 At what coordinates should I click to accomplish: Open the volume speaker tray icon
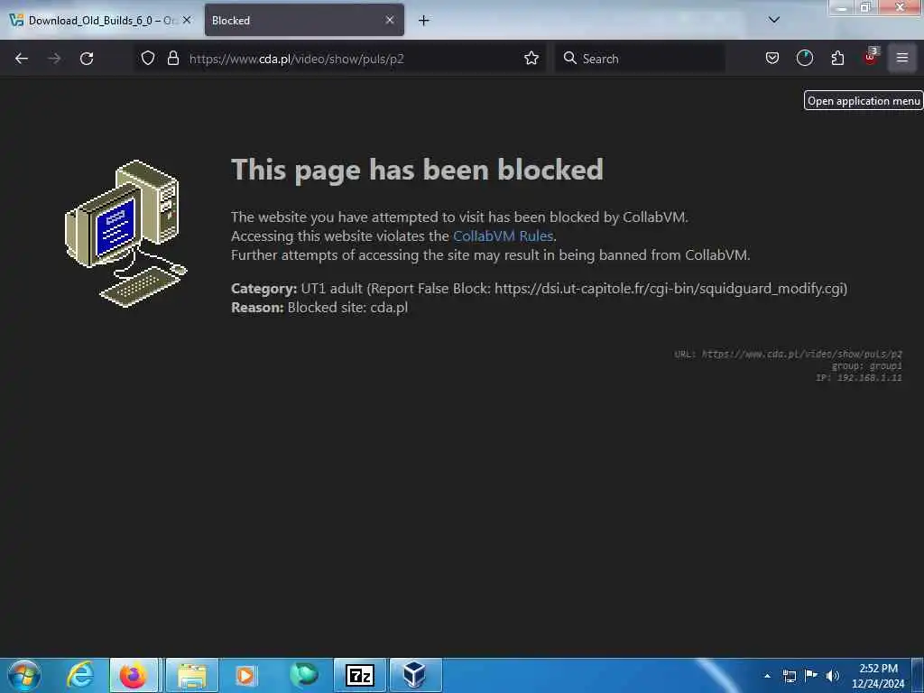tap(833, 676)
